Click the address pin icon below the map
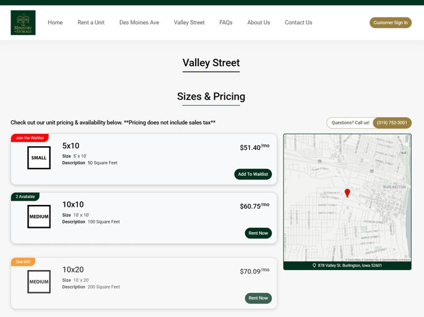This screenshot has height=317, width=424. (x=314, y=266)
